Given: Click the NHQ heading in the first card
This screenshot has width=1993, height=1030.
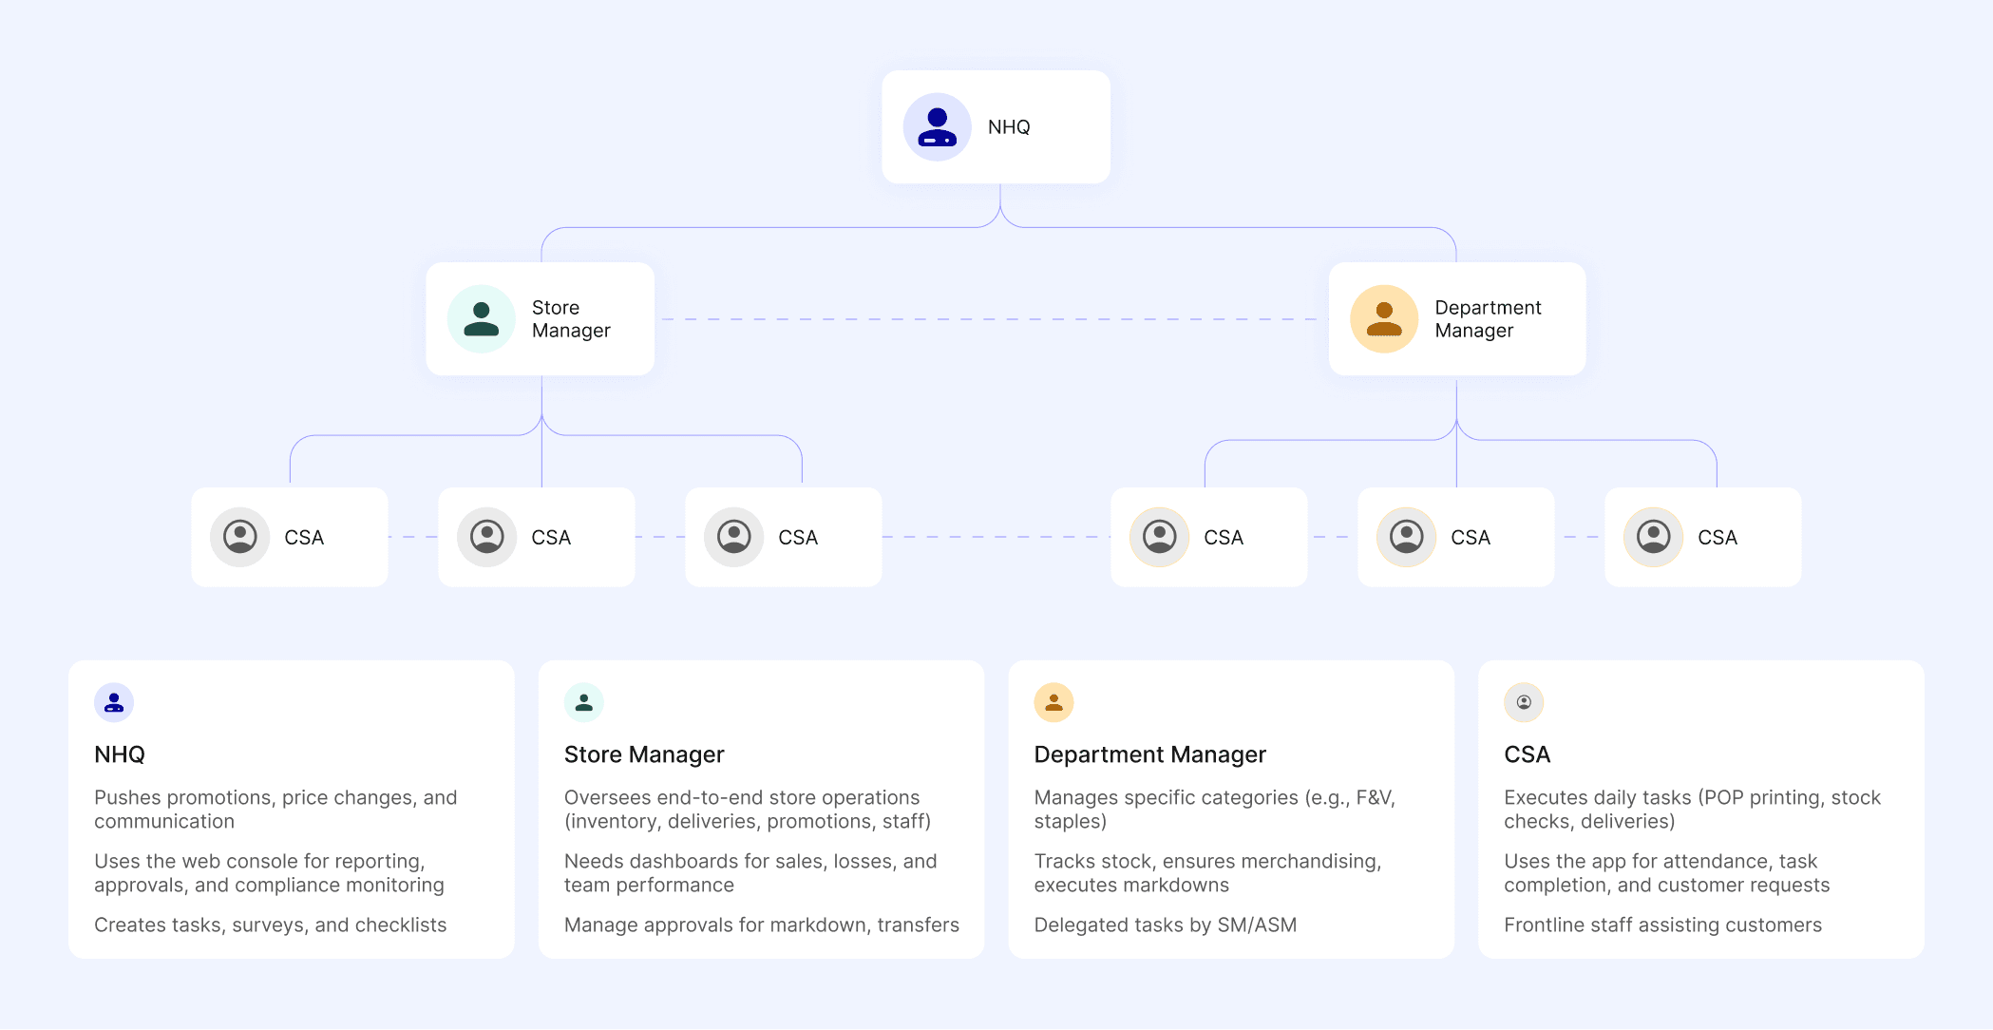Looking at the screenshot, I should coord(120,754).
